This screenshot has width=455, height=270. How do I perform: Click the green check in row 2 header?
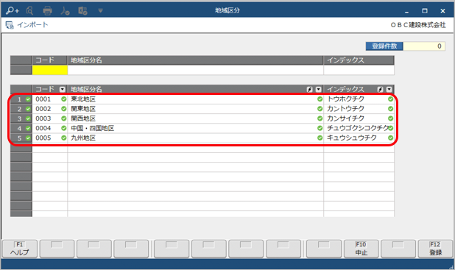pos(28,109)
